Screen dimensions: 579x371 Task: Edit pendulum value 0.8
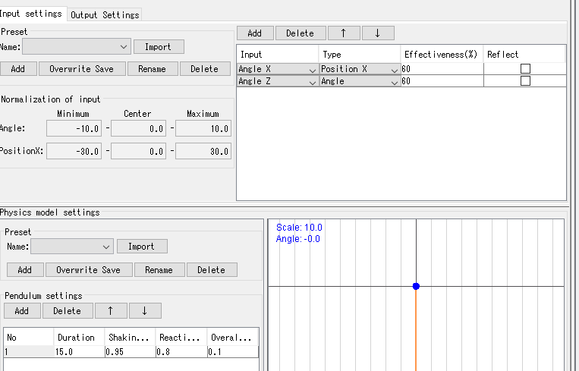tap(181, 352)
